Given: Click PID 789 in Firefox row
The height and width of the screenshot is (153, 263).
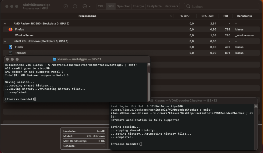Looking at the screenshot, I should coord(227,29).
